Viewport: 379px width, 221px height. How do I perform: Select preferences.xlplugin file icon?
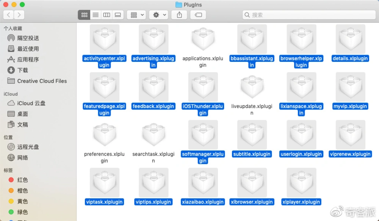[105, 135]
